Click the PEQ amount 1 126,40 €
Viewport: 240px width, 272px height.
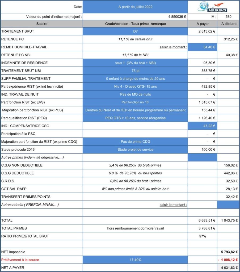[x=207, y=118]
